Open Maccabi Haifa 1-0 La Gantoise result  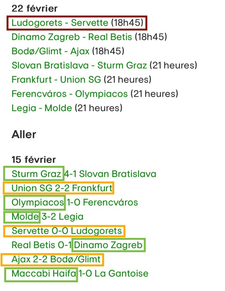tap(80, 273)
